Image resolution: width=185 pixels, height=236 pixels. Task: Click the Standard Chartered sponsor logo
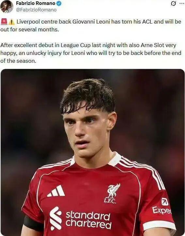click(x=81, y=218)
